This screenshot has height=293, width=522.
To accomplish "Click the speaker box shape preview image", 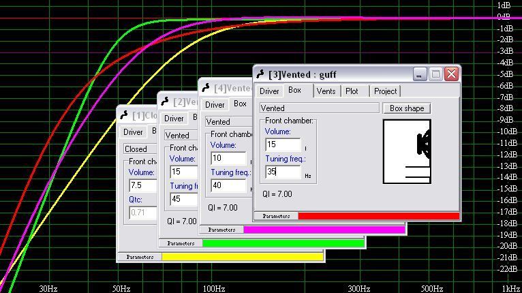I will point(407,152).
